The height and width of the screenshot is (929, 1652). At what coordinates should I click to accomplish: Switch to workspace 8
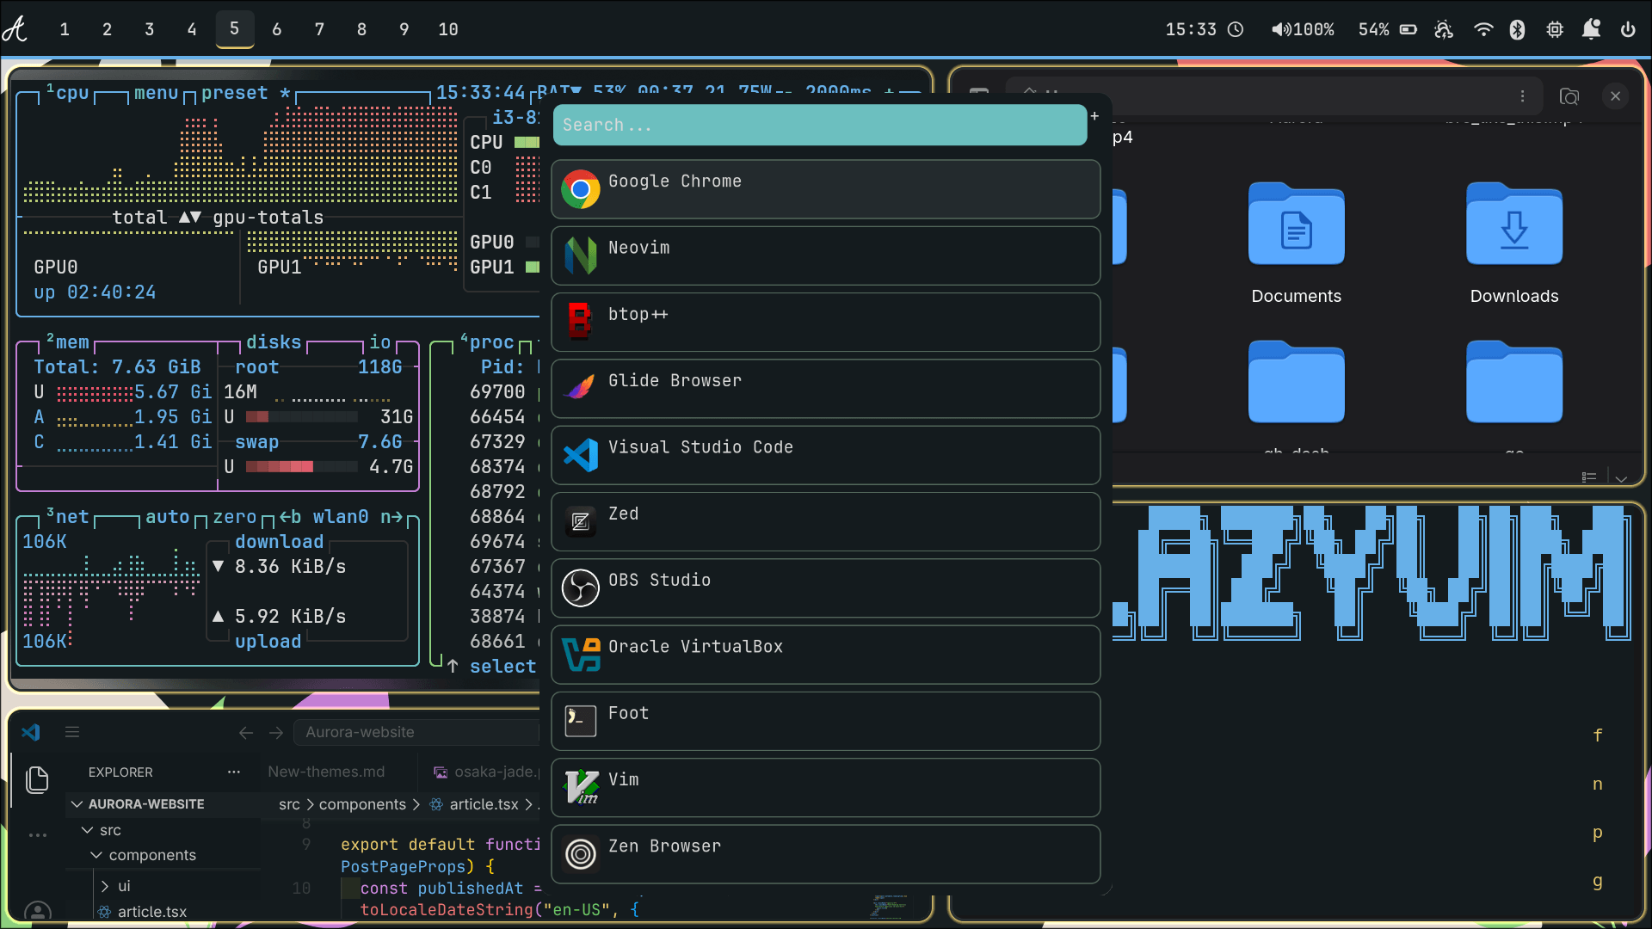pyautogui.click(x=361, y=29)
